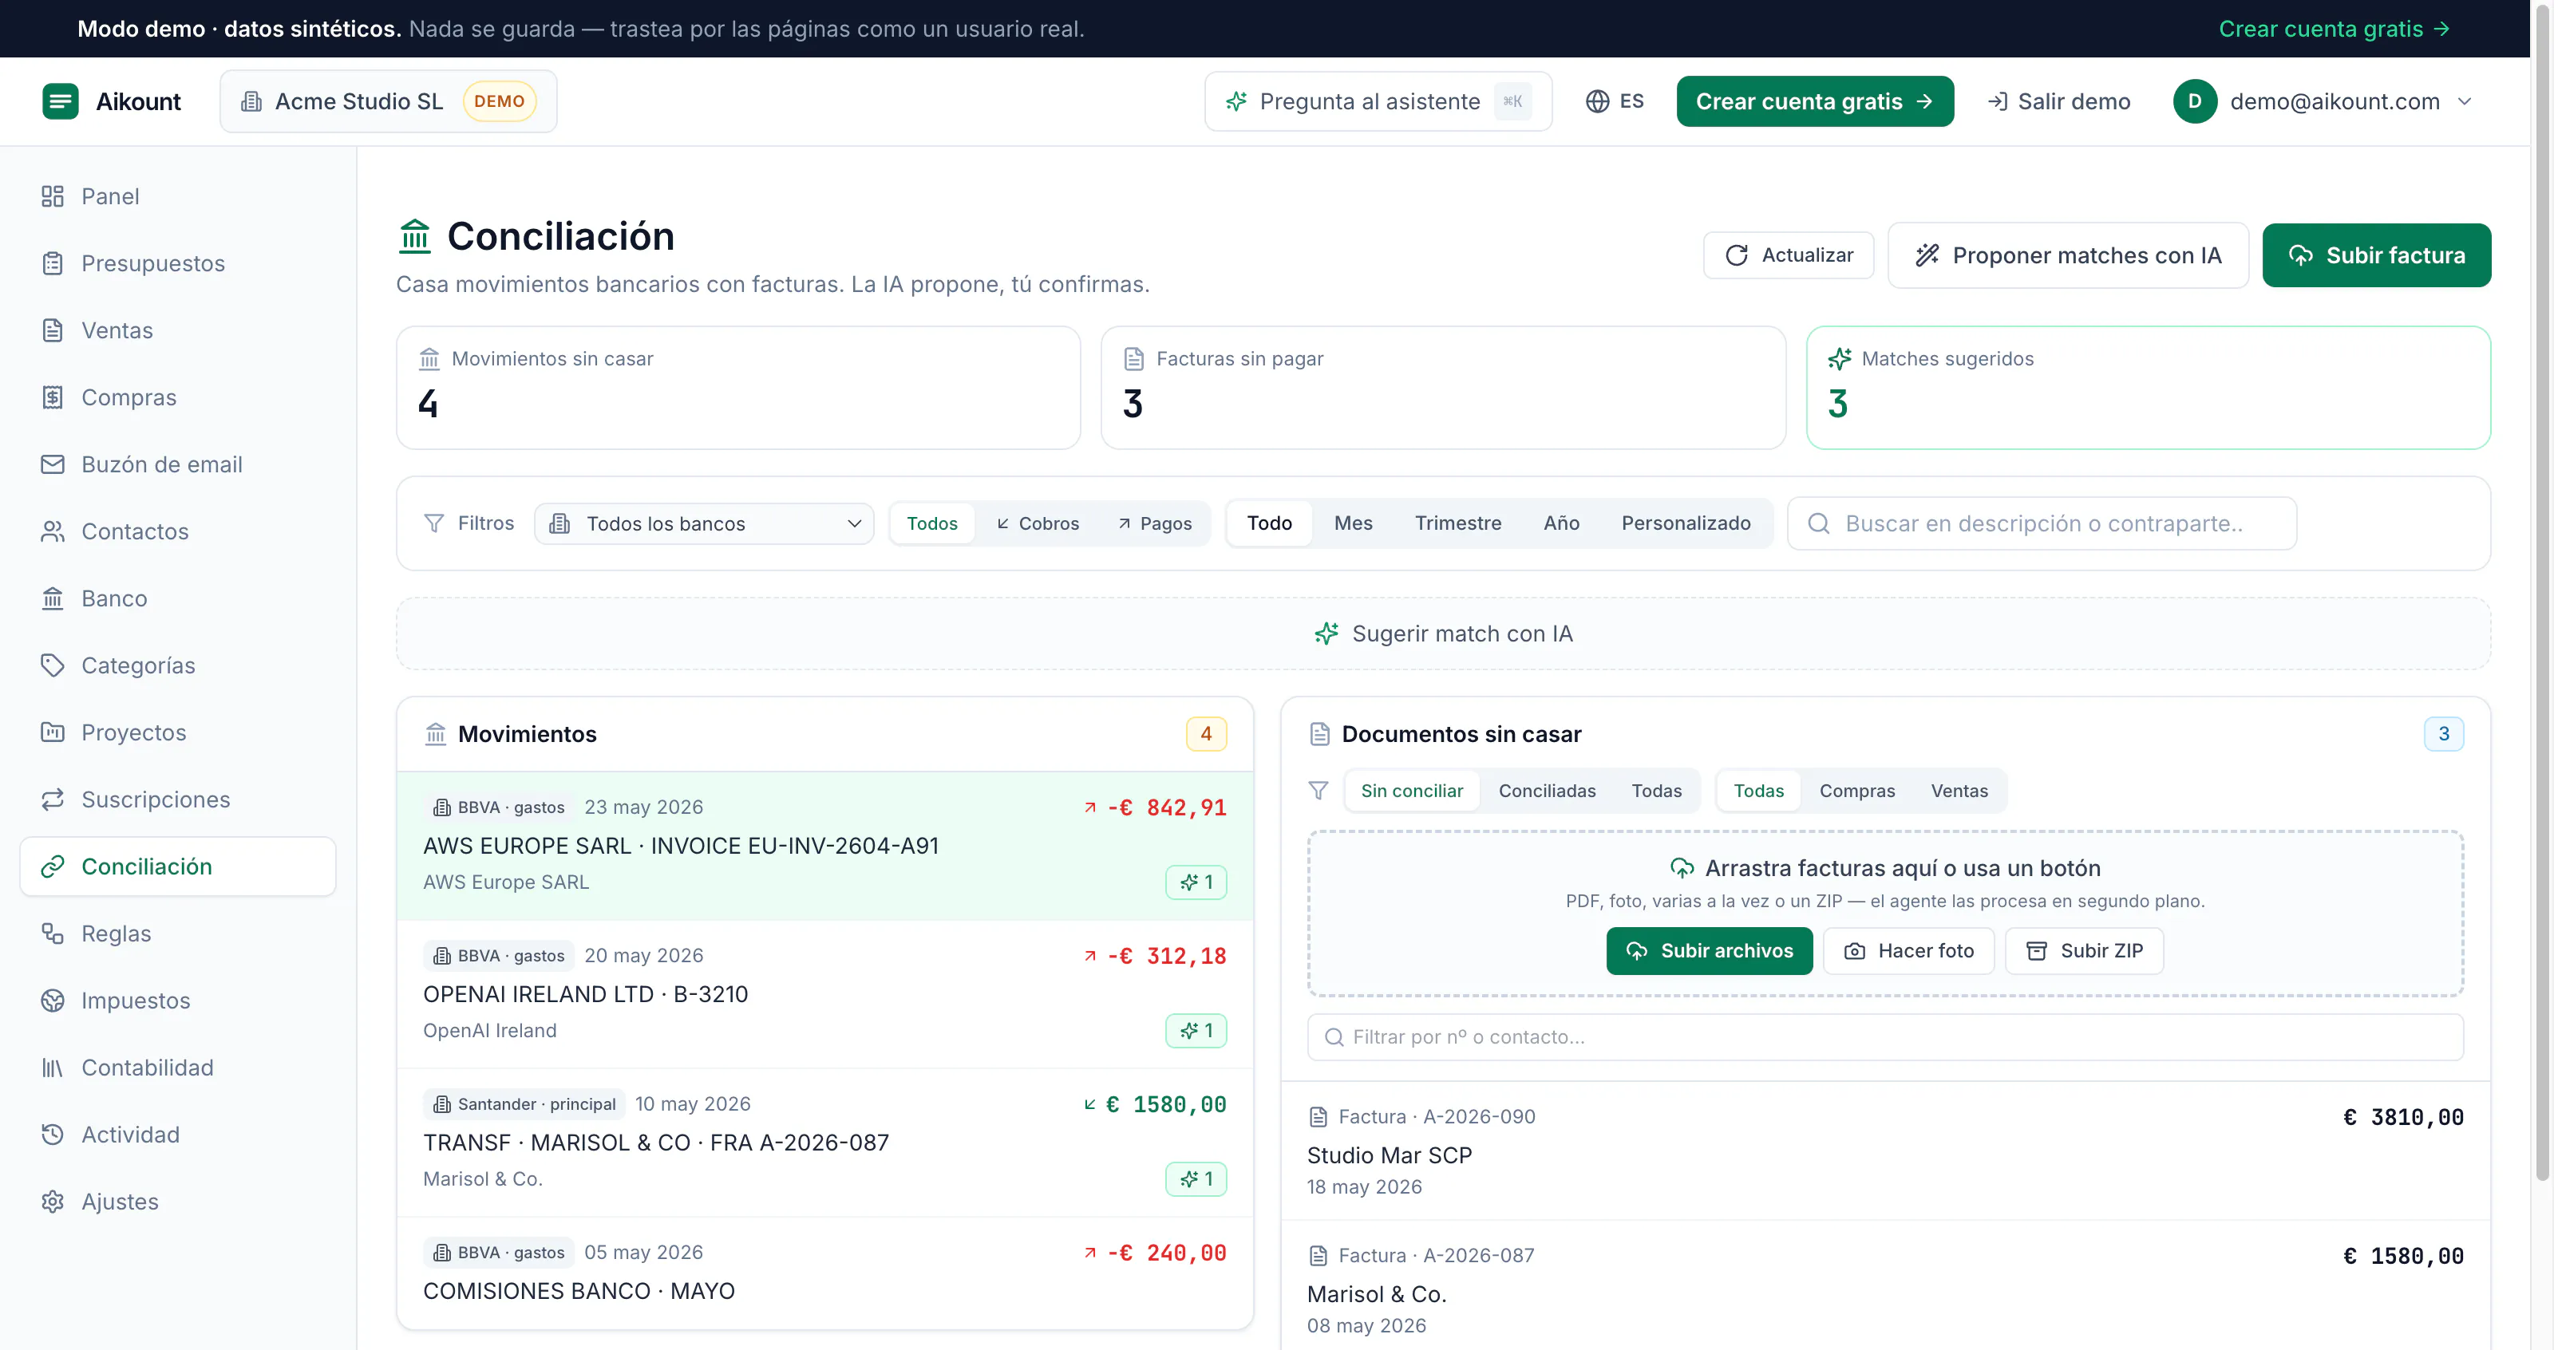Open invoice A-2026-090 Studio Mar SCP
This screenshot has width=2554, height=1350.
[1884, 1151]
